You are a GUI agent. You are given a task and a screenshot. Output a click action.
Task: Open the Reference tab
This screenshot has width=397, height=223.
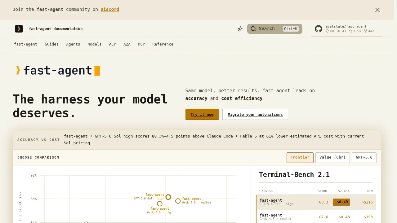pyautogui.click(x=163, y=44)
